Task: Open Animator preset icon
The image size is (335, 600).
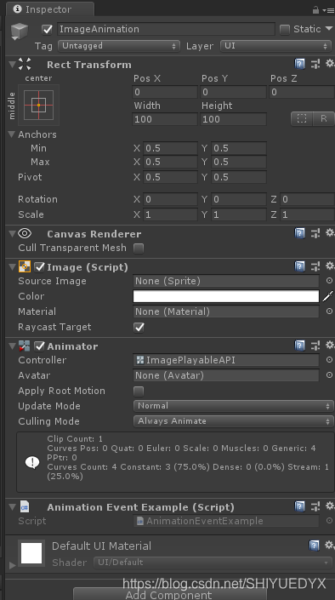Action: [315, 346]
